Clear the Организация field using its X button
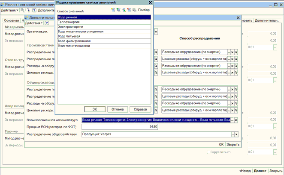 [x=156, y=32]
